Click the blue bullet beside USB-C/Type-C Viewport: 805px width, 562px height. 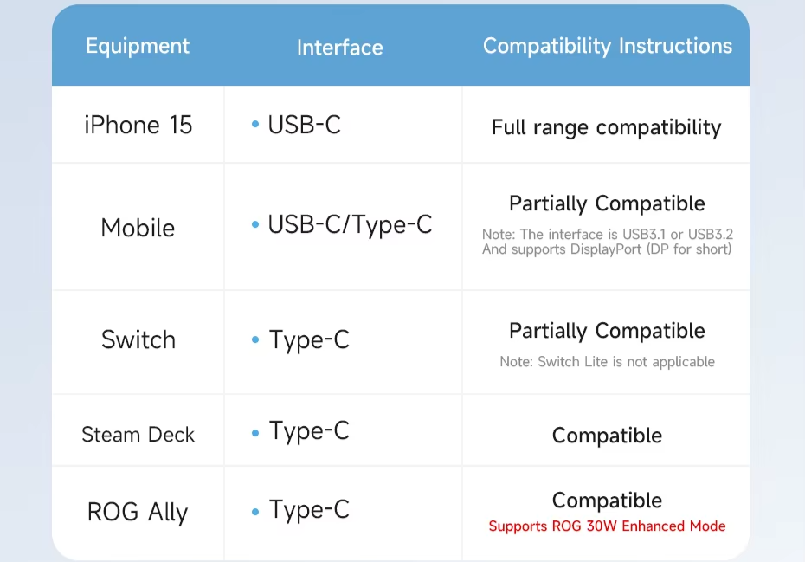pos(255,225)
